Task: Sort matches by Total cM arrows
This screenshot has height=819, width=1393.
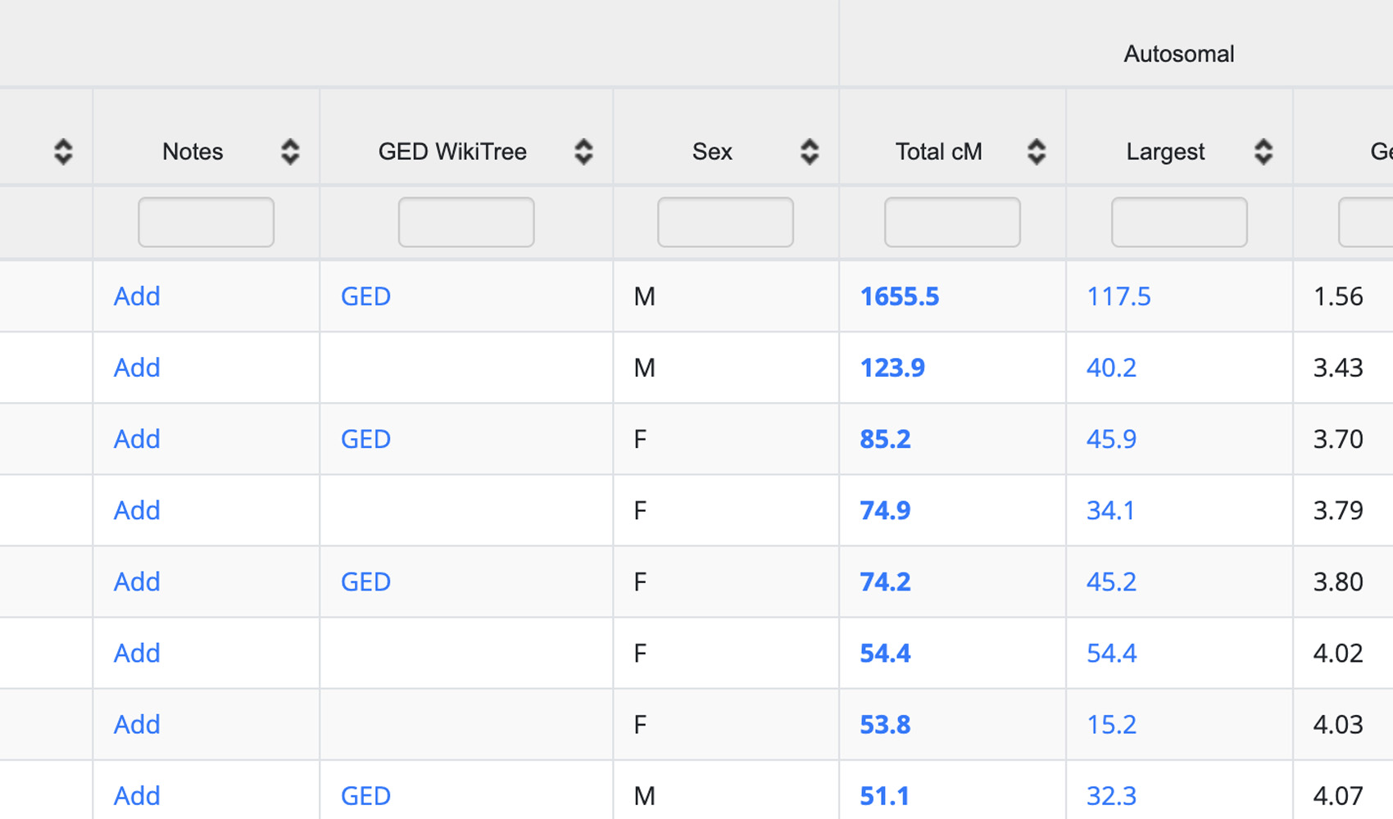Action: [1037, 152]
